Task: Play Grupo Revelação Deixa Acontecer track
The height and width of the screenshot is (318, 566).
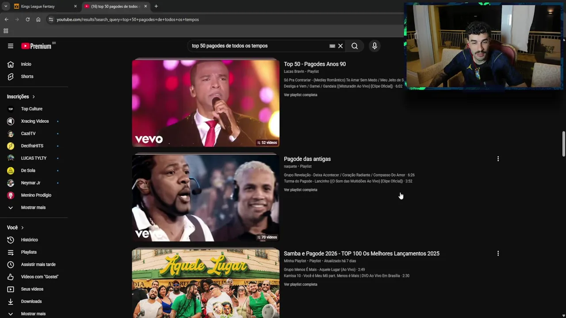Action: 349,175
